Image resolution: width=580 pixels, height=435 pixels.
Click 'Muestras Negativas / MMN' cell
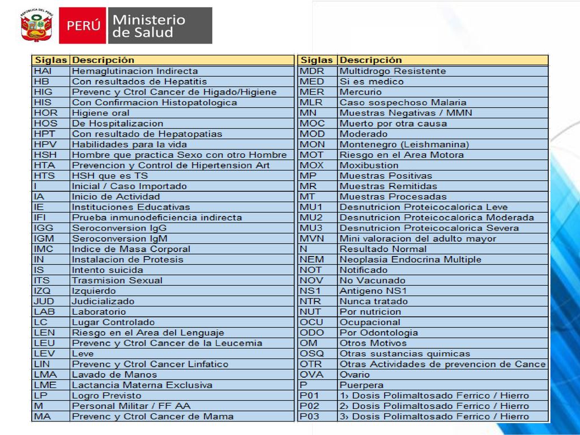442,113
